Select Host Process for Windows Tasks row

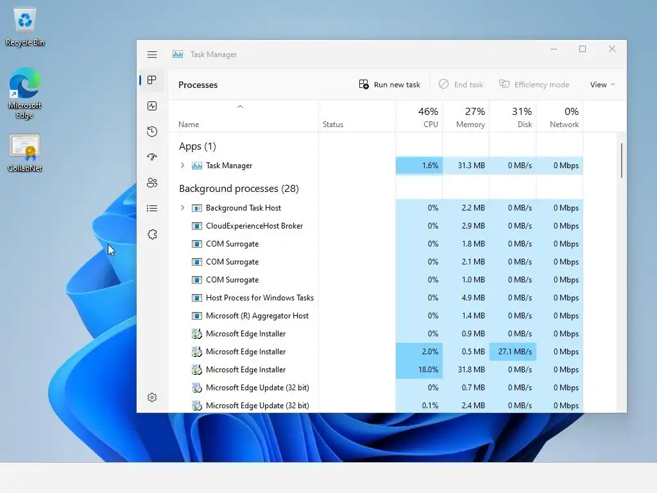(x=376, y=298)
